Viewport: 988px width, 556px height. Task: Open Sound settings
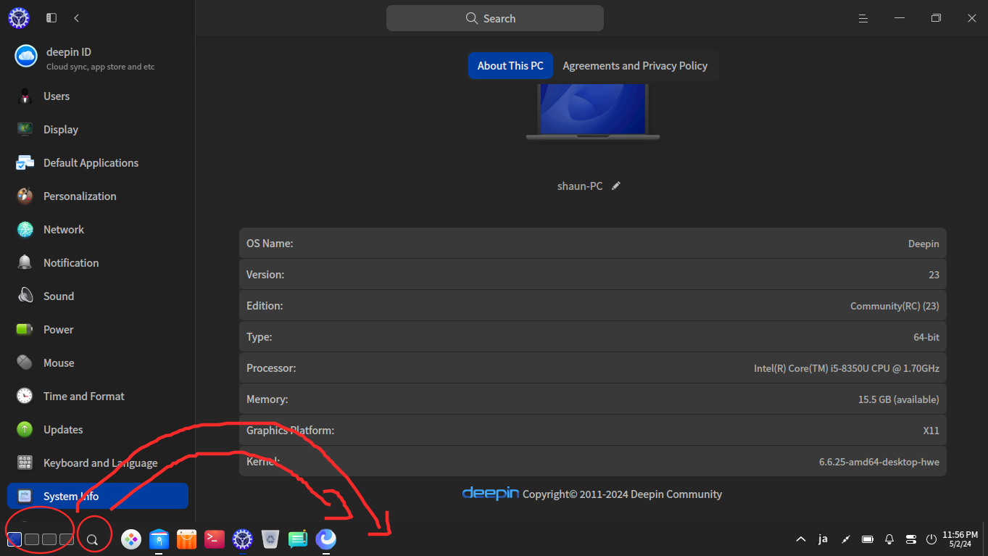98,296
